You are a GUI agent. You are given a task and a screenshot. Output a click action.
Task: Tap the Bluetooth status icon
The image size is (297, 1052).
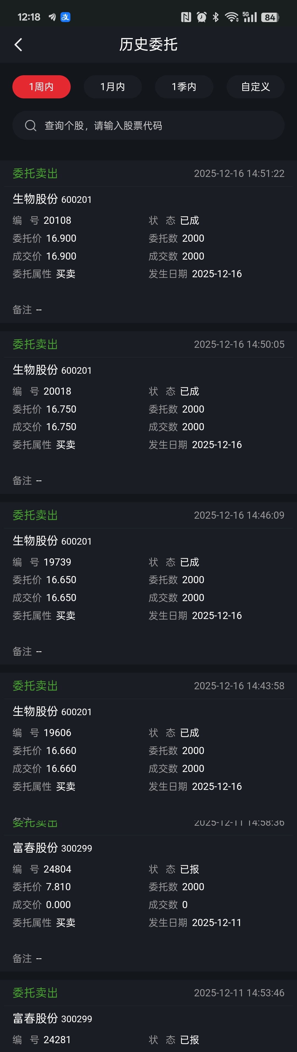[216, 17]
